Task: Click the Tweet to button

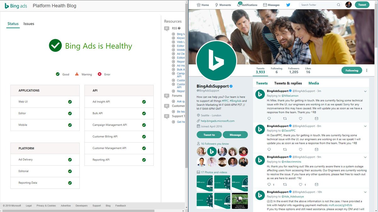Action: tap(209, 135)
